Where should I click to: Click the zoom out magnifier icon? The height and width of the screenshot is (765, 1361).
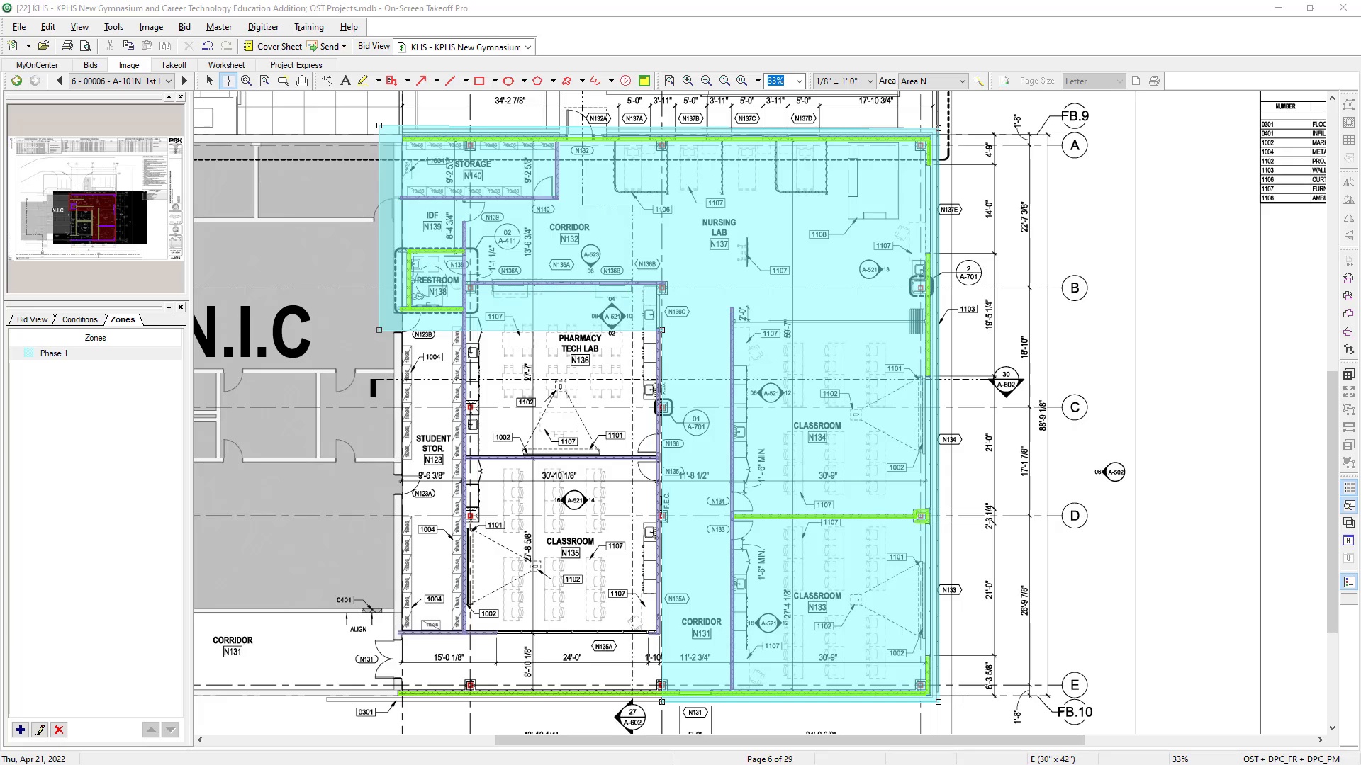[706, 81]
